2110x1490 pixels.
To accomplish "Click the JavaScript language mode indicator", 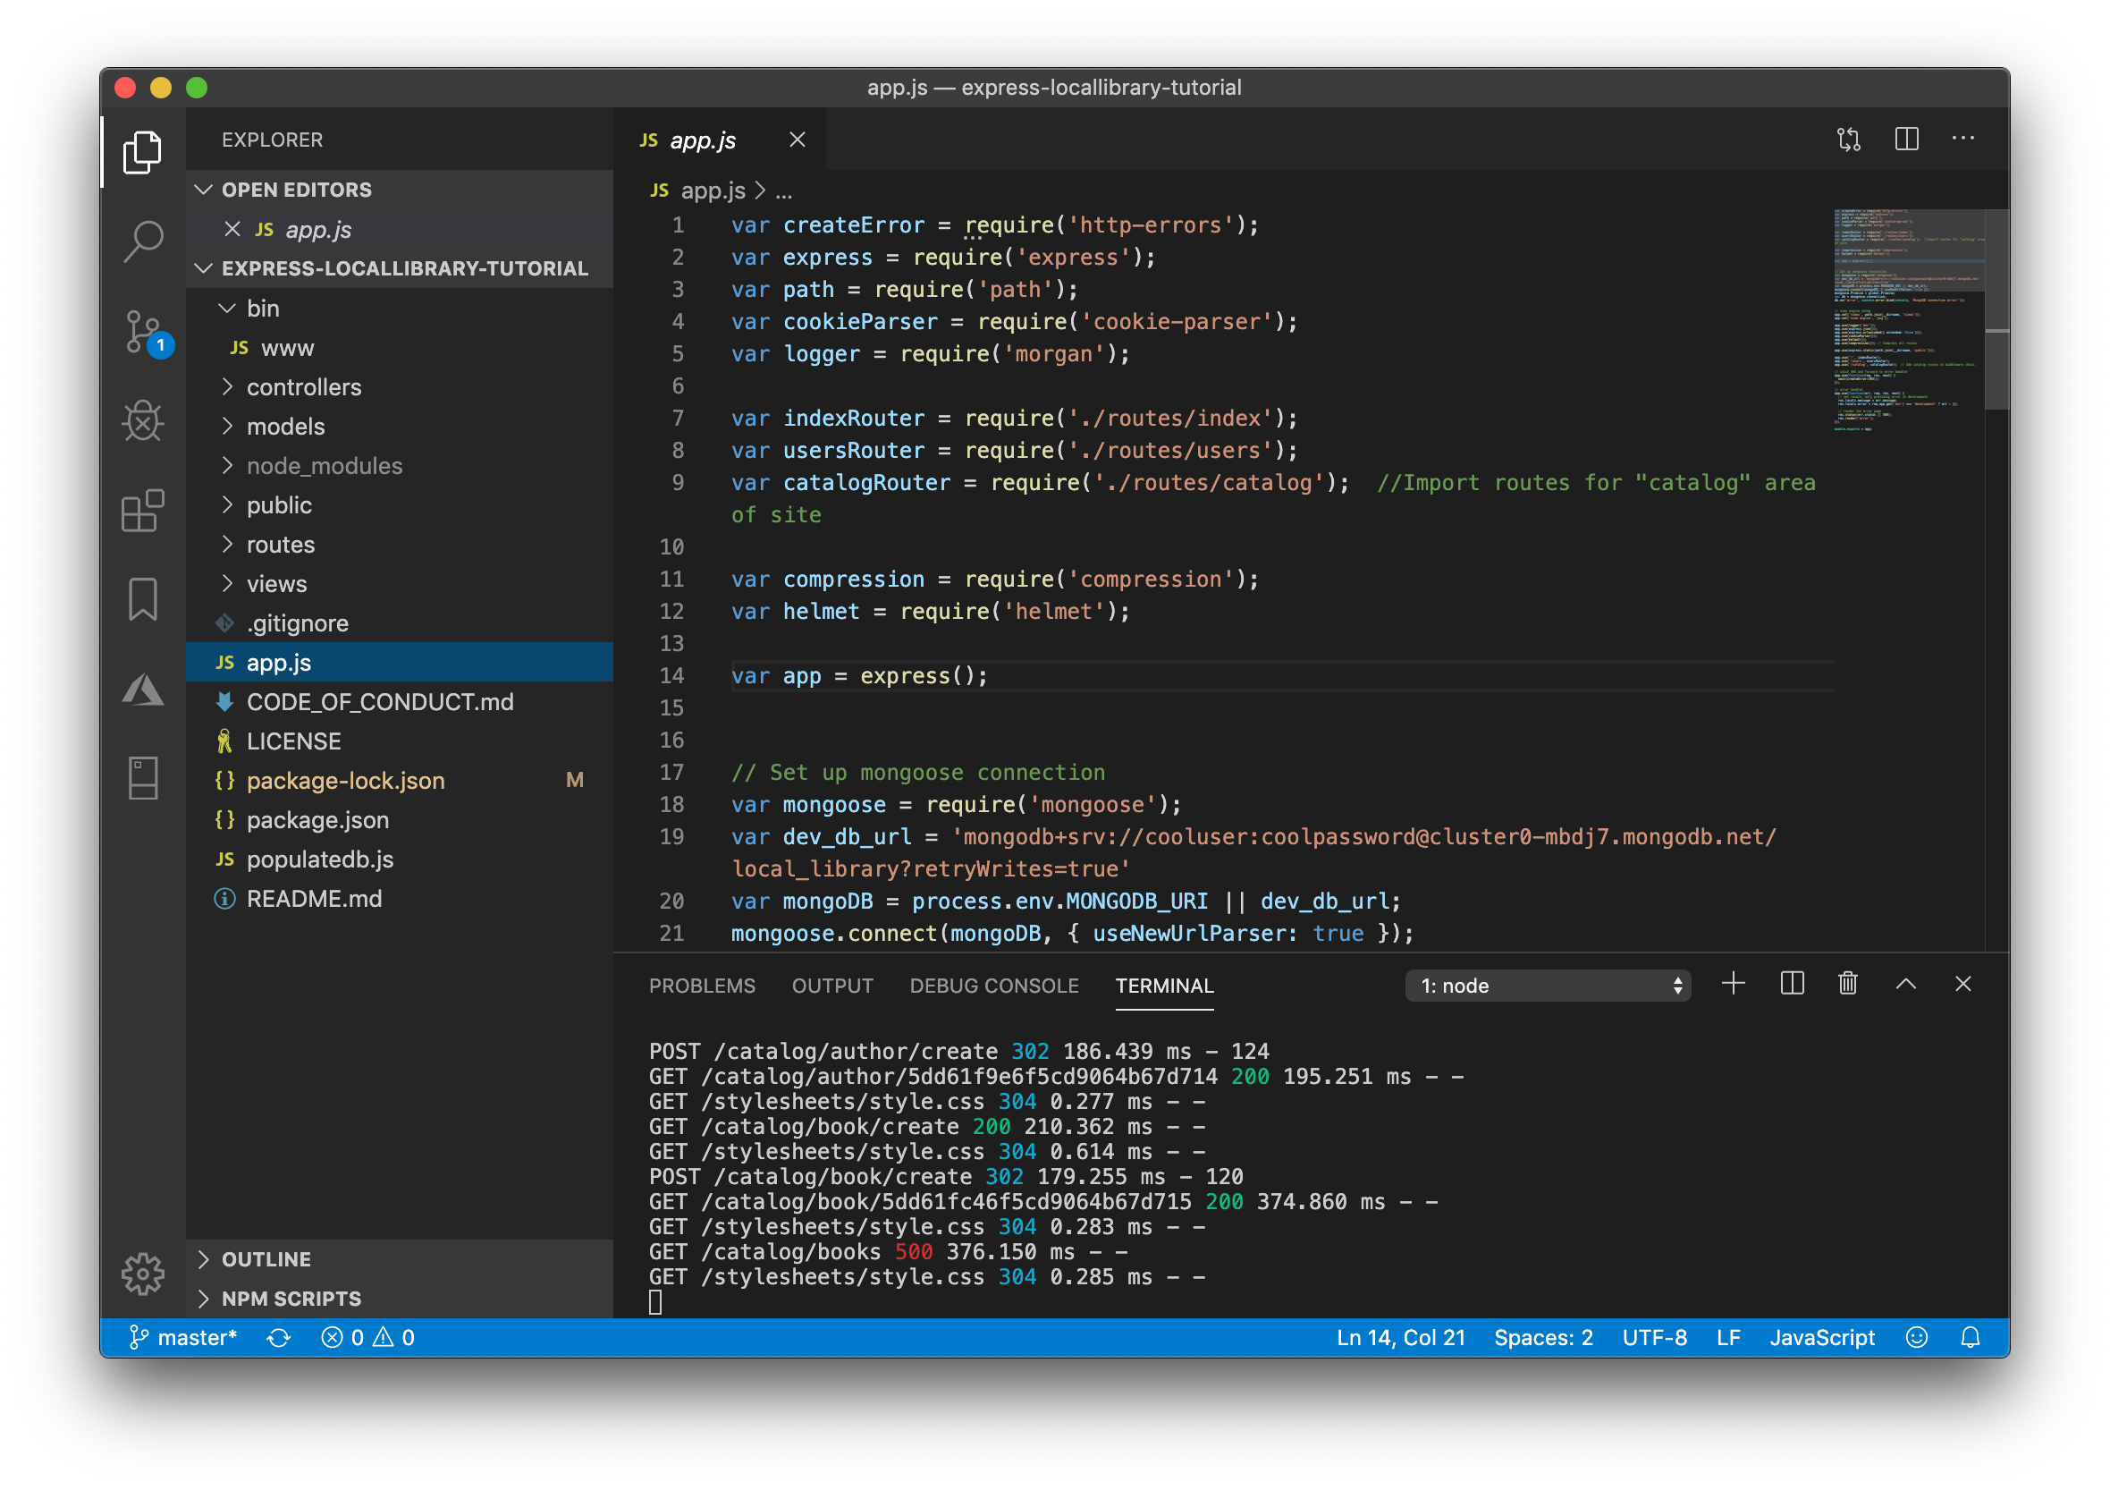I will (1821, 1337).
